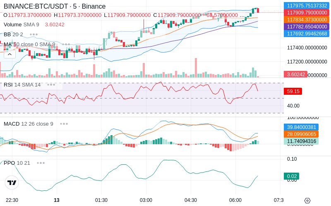This screenshot has width=331, height=206.
Task: Open more options dots beside MACD legend
Action: [64, 124]
